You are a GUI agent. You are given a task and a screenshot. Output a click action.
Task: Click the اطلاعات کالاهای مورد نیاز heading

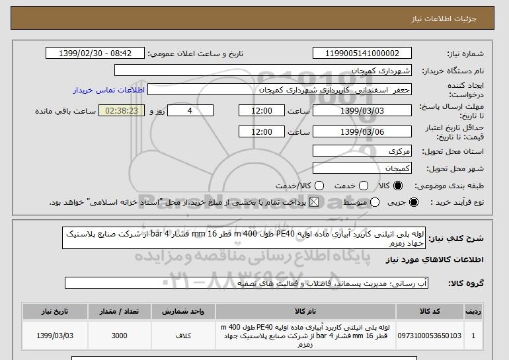pyautogui.click(x=435, y=260)
